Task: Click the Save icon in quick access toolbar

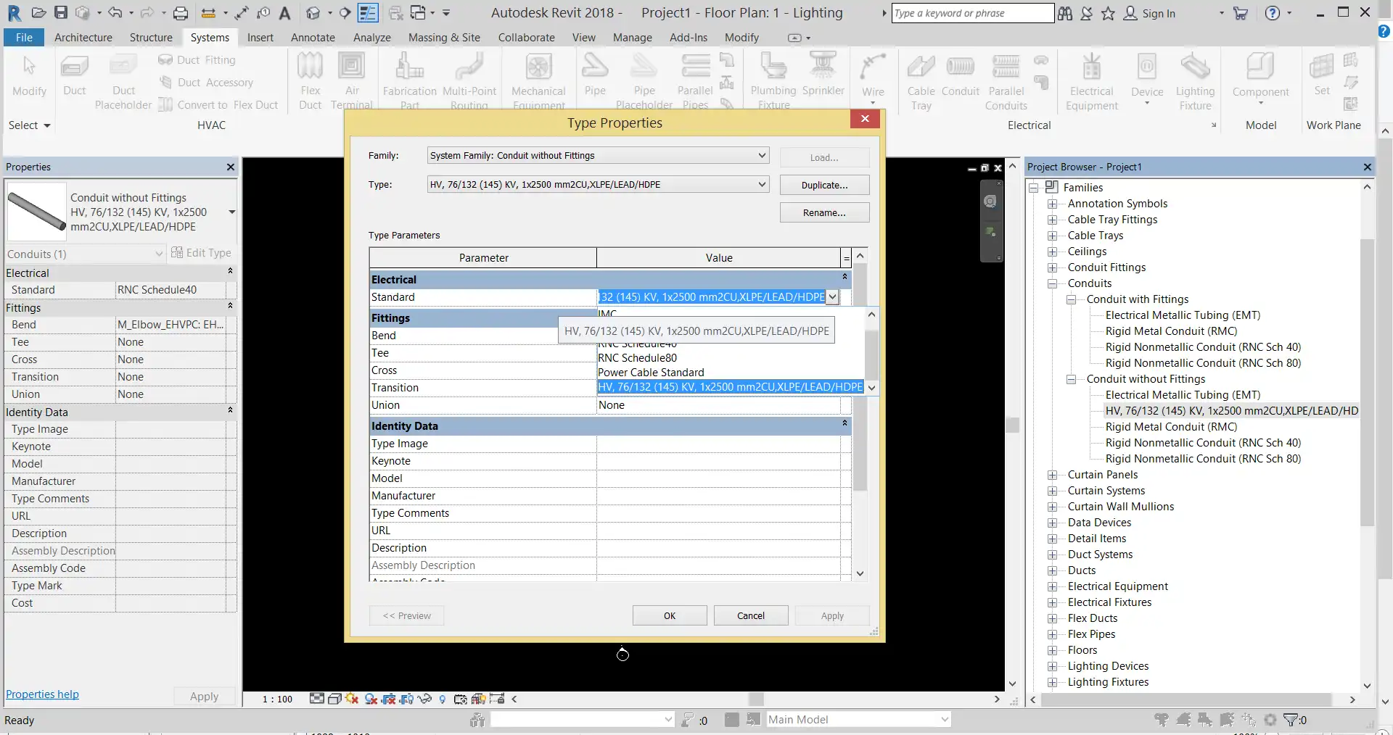Action: point(61,12)
